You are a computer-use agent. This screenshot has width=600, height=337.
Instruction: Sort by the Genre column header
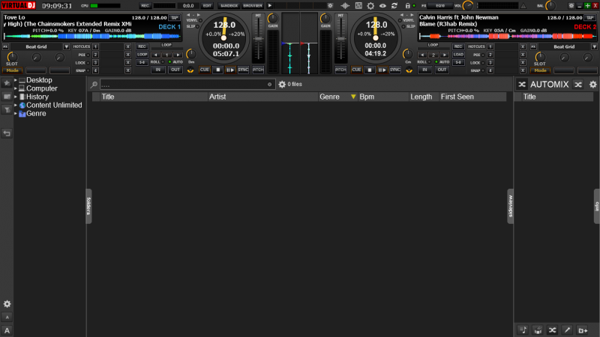pos(338,97)
